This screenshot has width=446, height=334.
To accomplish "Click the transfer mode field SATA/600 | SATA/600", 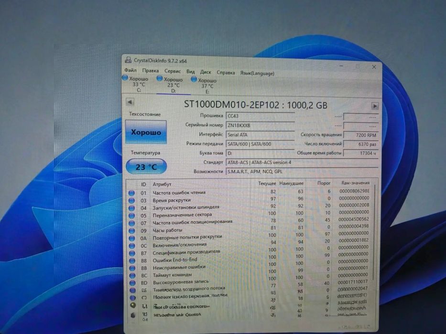I will pos(260,144).
